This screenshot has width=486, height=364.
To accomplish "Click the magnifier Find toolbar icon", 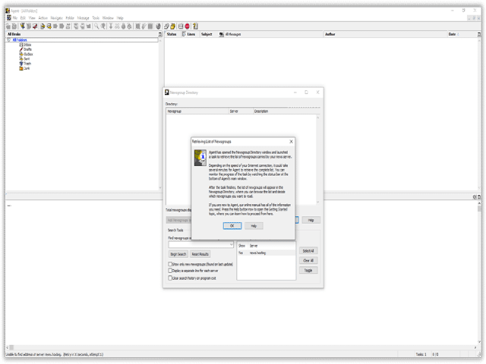I will click(96, 27).
